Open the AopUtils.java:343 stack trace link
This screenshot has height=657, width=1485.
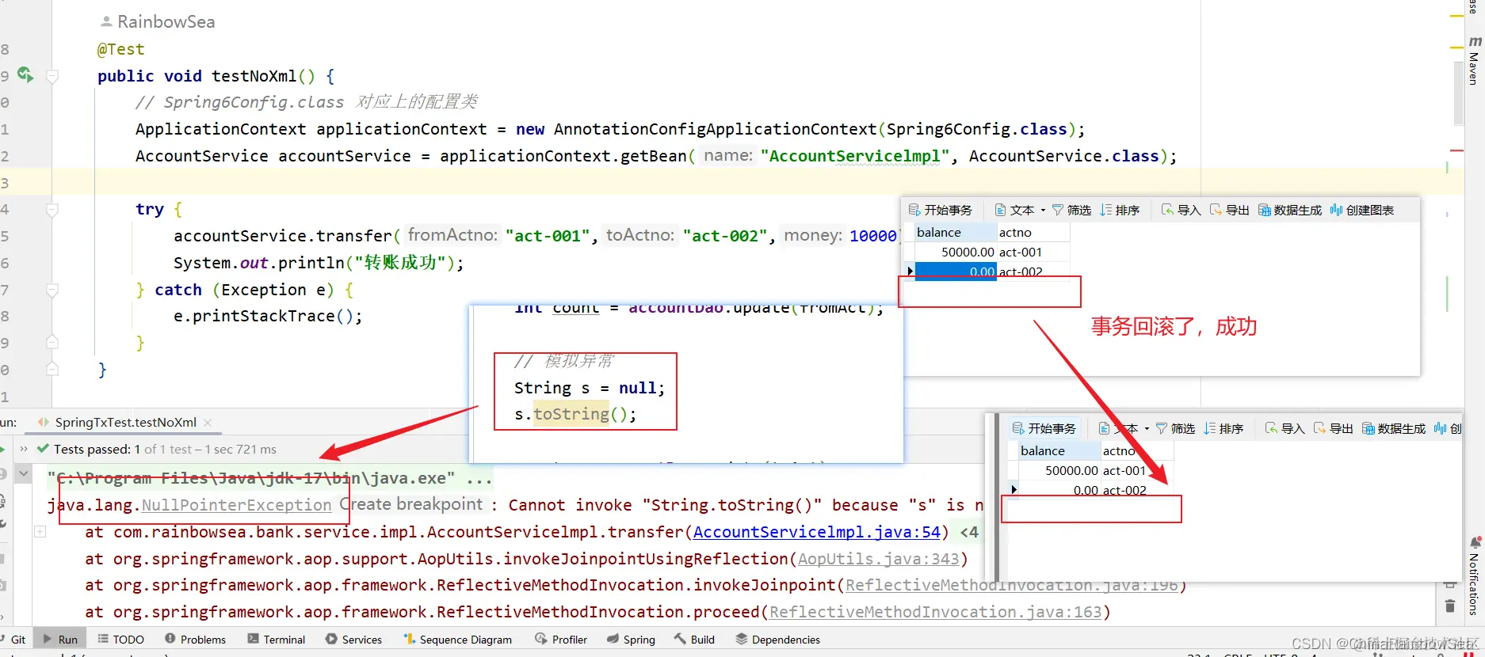(879, 559)
